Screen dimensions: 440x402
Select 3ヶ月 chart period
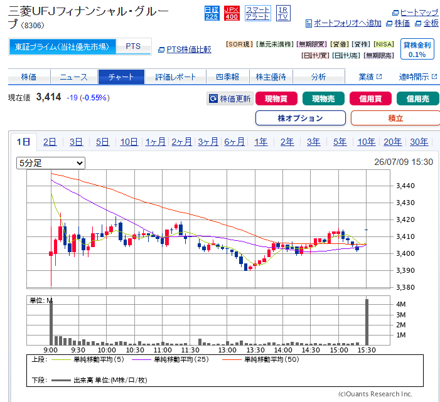coord(208,142)
